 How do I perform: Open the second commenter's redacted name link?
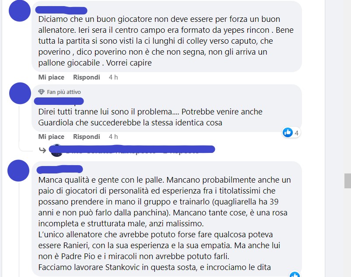[x=59, y=101]
